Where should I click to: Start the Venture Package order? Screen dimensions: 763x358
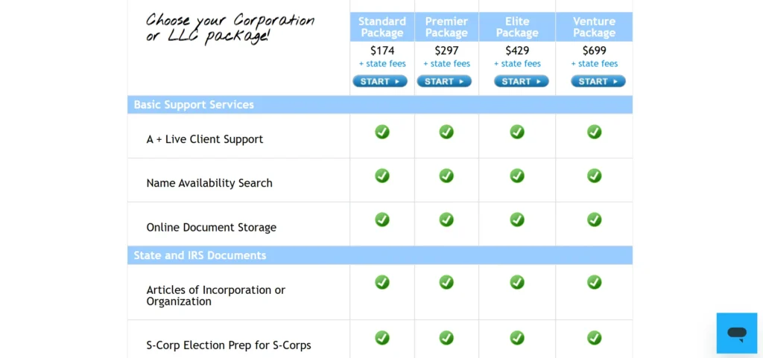(x=598, y=81)
